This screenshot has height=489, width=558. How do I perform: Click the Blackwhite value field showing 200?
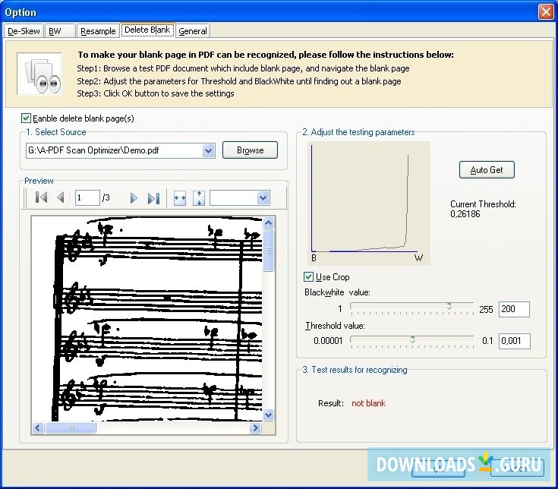(x=514, y=309)
